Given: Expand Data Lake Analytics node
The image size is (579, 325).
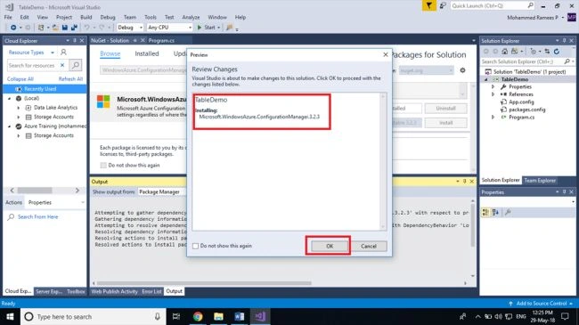Looking at the screenshot, I should click(x=19, y=108).
